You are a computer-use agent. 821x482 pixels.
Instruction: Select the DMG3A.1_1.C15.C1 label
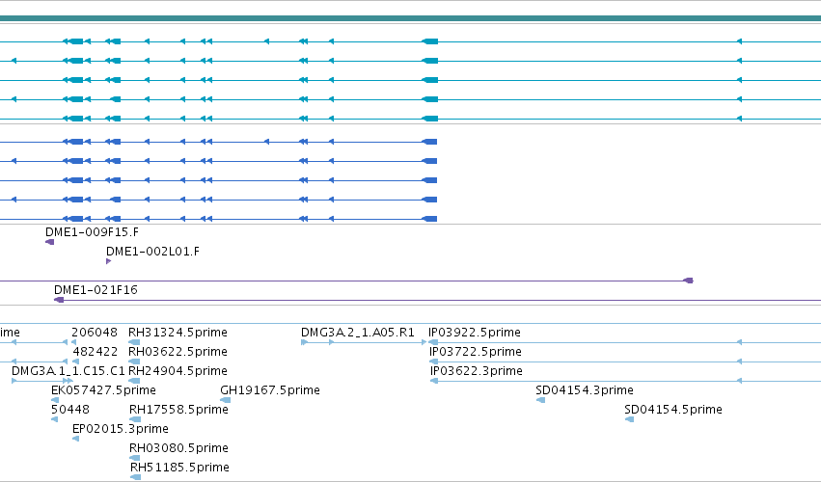(x=68, y=371)
